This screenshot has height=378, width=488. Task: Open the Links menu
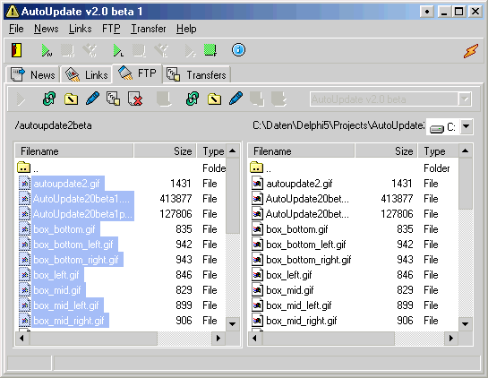coord(81,29)
